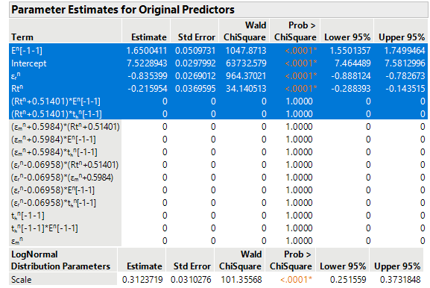Select the Rtⁿ term row
430x288 pixels.
(x=218, y=89)
